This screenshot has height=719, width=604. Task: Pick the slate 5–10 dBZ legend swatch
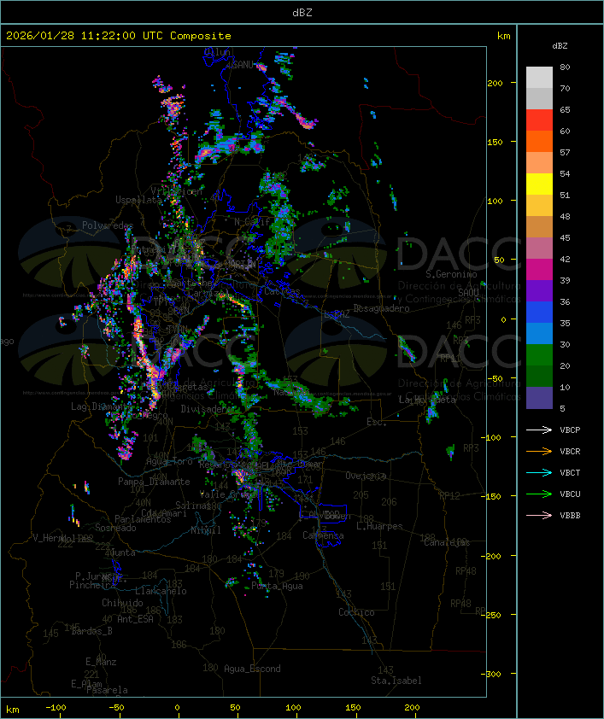coord(539,398)
